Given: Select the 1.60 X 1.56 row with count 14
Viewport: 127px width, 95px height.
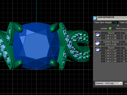Looking at the screenshot, I should [x=114, y=36].
